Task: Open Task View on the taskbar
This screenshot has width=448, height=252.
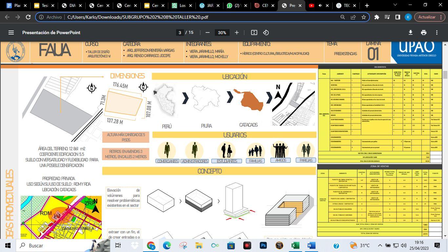Action: 118,245
